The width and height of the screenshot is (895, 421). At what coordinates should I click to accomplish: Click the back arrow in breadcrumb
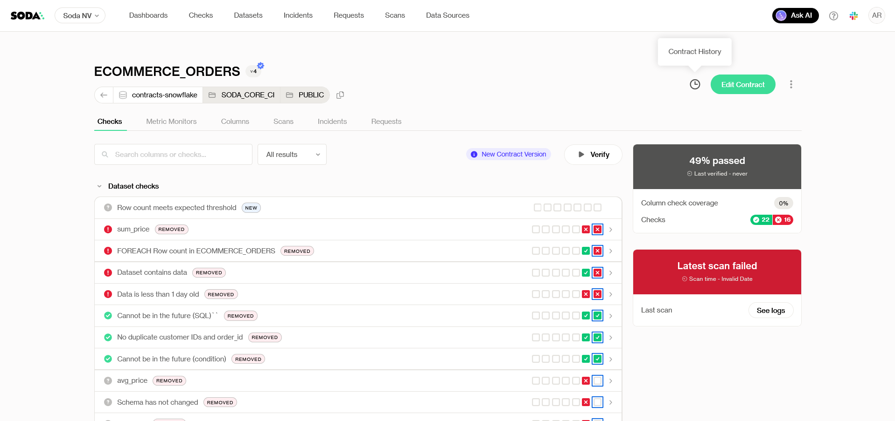click(104, 95)
